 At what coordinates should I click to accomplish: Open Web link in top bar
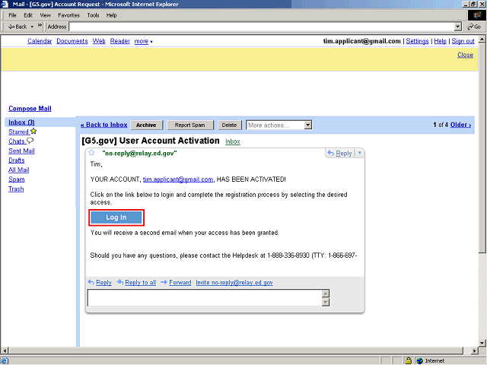click(x=99, y=41)
